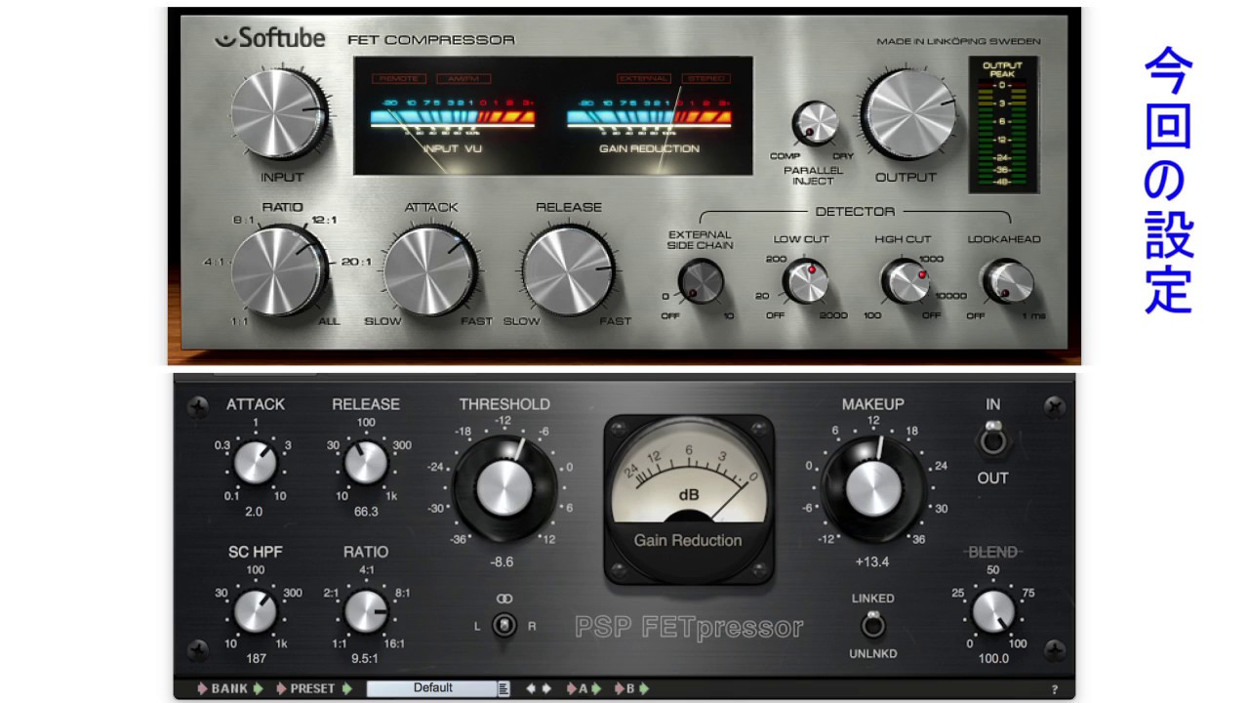Image resolution: width=1249 pixels, height=703 pixels.
Task: Click the PSP FETpressor logo text
Action: 689,627
